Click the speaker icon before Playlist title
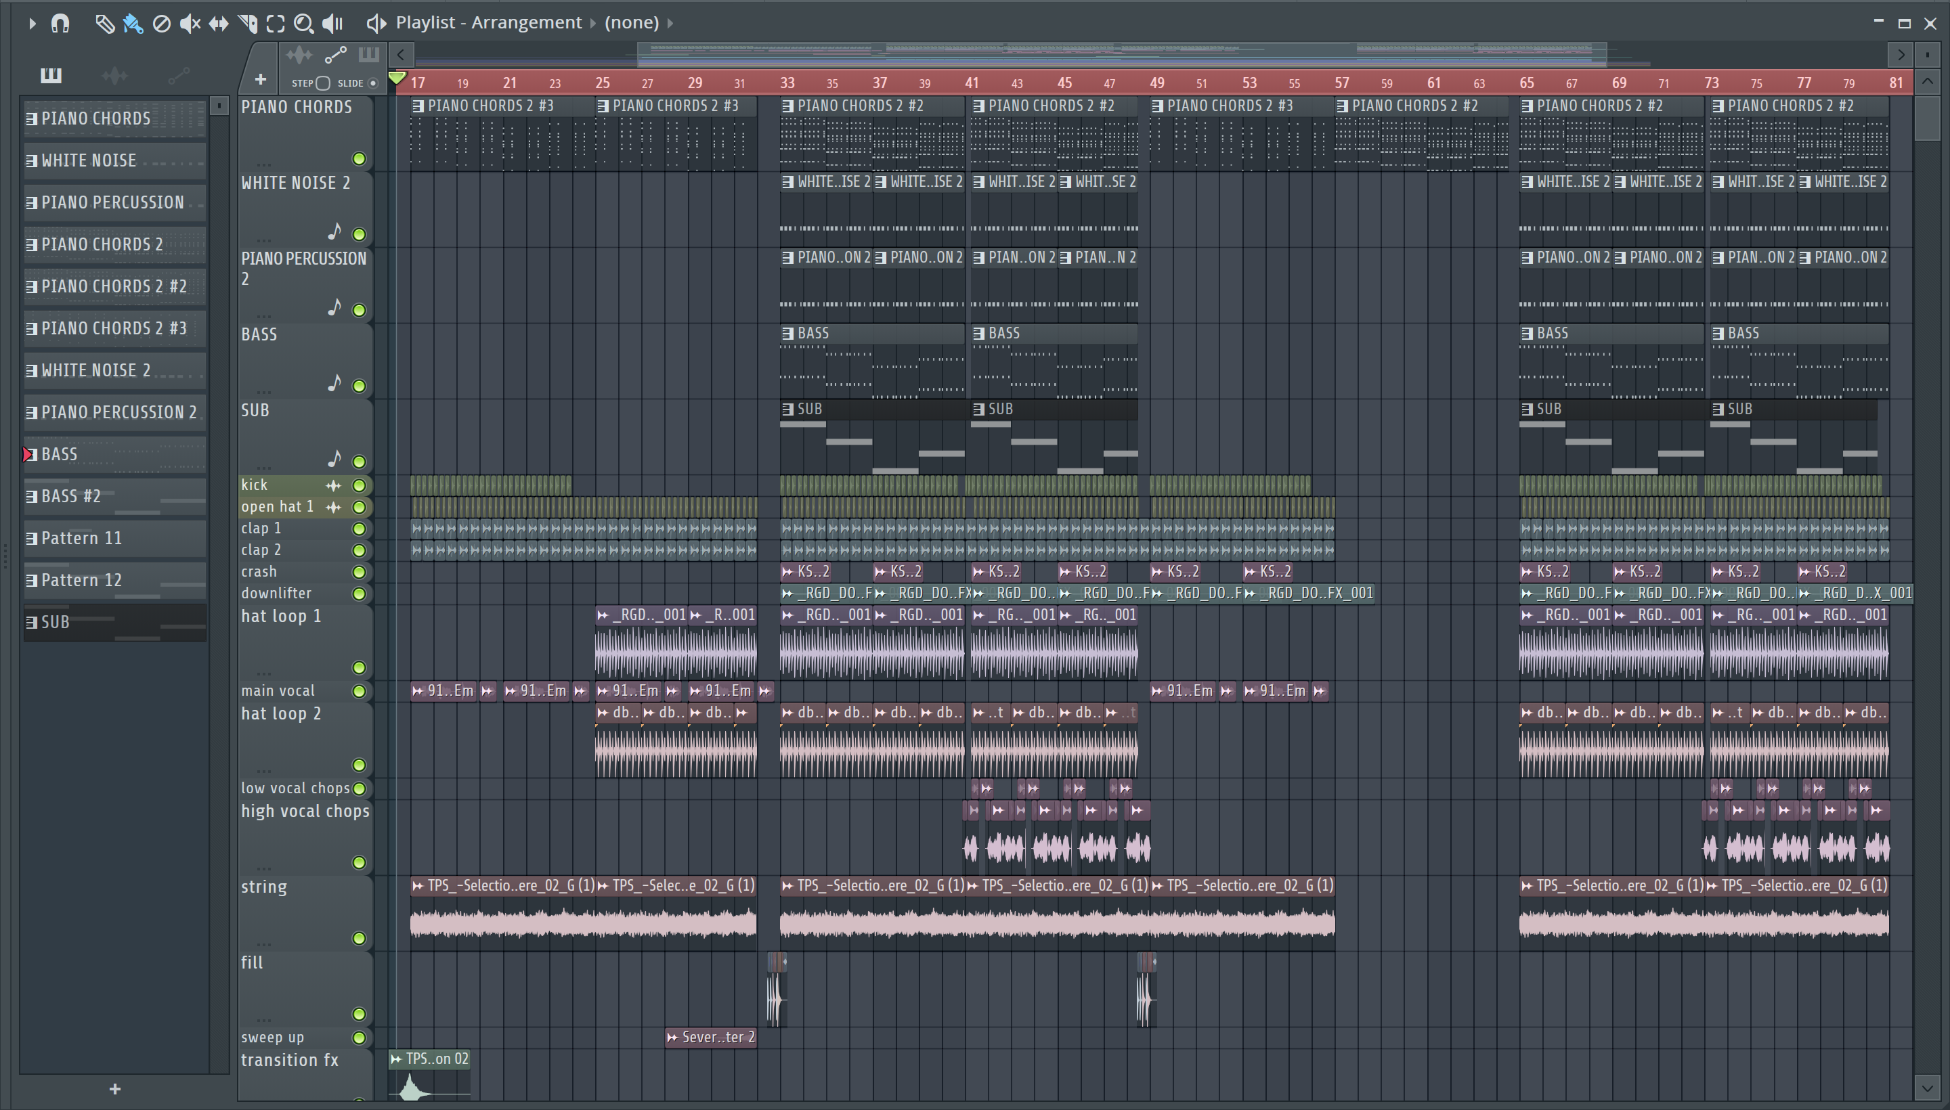The width and height of the screenshot is (1950, 1110). (x=376, y=23)
